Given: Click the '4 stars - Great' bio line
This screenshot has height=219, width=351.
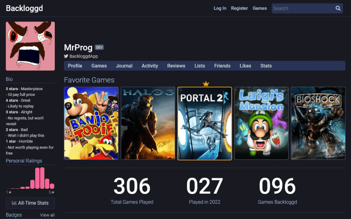Looking at the screenshot, I should click(x=18, y=100).
